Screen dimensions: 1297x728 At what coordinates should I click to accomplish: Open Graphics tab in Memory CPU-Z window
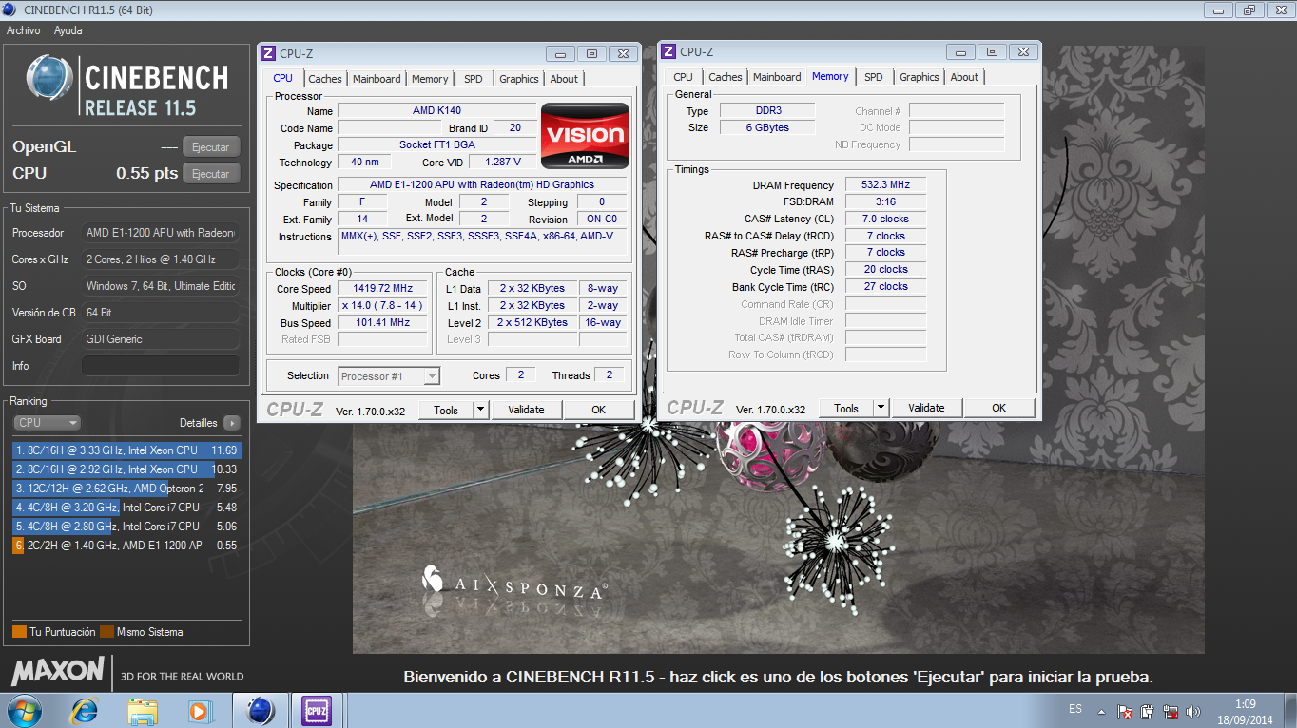click(920, 77)
